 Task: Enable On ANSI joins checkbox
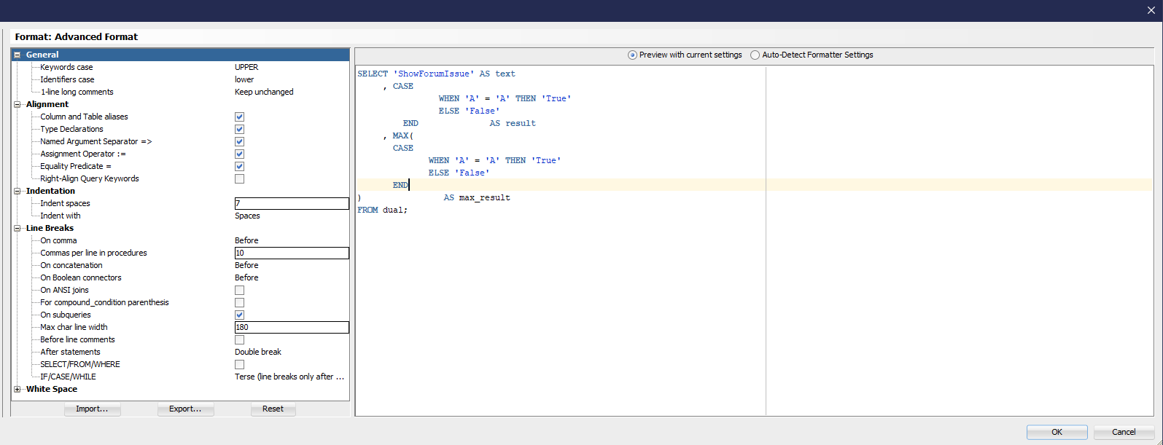(x=239, y=290)
